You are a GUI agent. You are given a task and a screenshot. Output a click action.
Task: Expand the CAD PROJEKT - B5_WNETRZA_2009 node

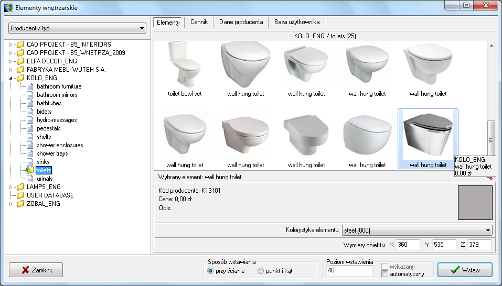click(x=10, y=53)
